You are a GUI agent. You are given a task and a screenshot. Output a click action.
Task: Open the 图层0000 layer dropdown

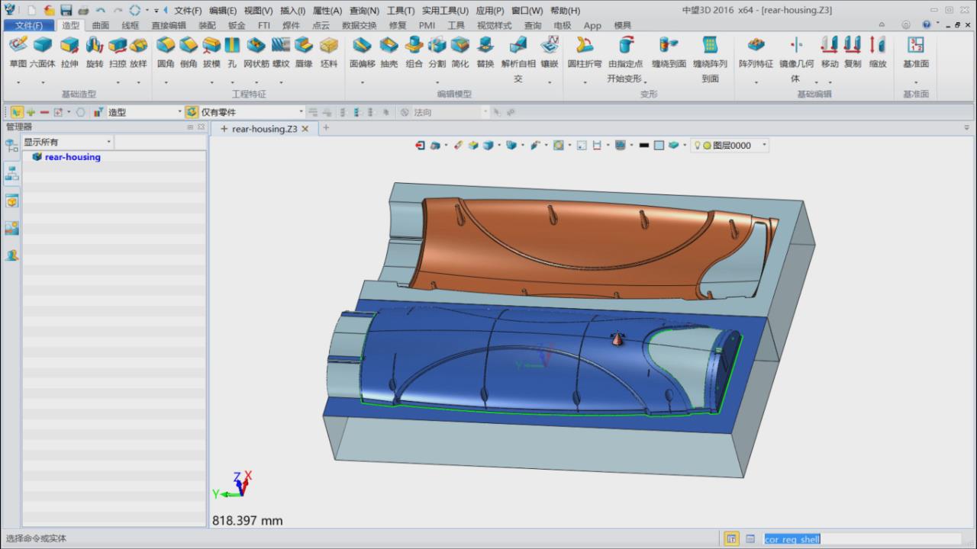[764, 145]
